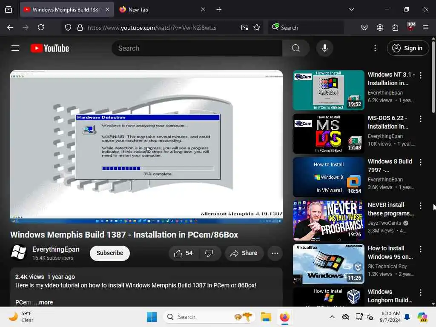The height and width of the screenshot is (327, 436).
Task: Open notification bell in system tray
Action: (407, 317)
